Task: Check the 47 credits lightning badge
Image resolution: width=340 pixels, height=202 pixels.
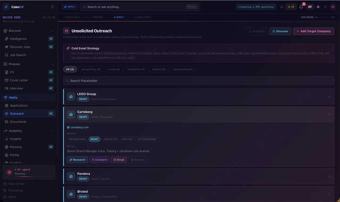Action: click(291, 7)
